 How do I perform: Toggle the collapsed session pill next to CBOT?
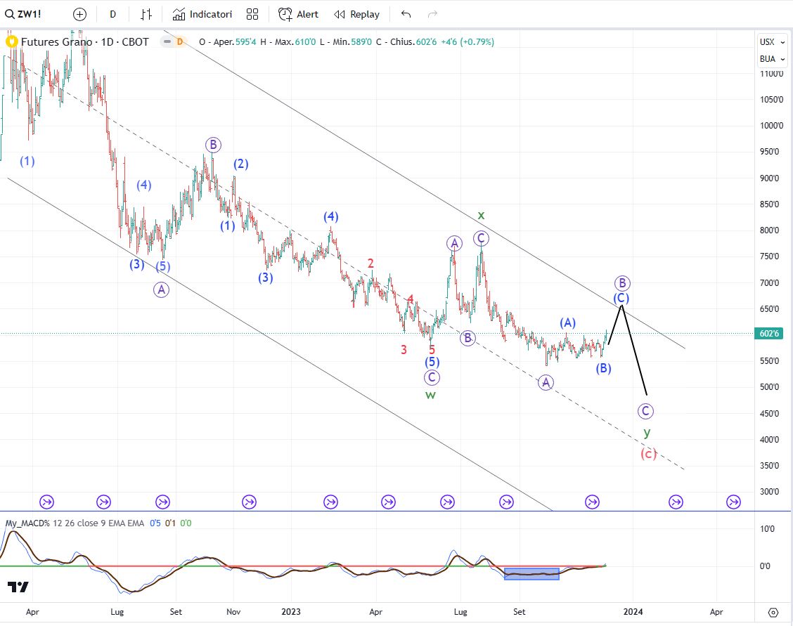pyautogui.click(x=167, y=42)
